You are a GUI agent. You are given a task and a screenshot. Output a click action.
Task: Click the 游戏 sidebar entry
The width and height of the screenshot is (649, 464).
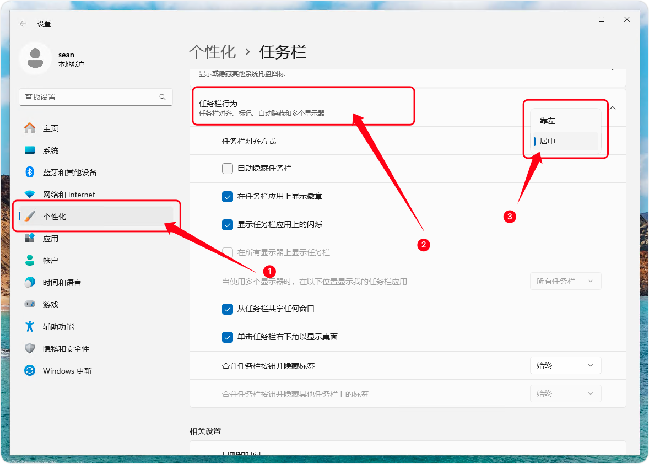click(x=96, y=305)
